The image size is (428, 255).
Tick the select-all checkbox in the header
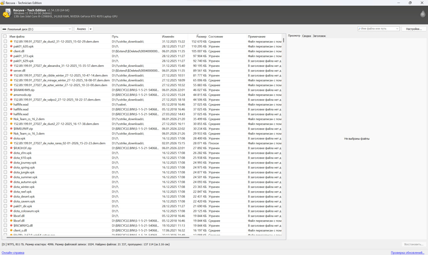point(5,36)
